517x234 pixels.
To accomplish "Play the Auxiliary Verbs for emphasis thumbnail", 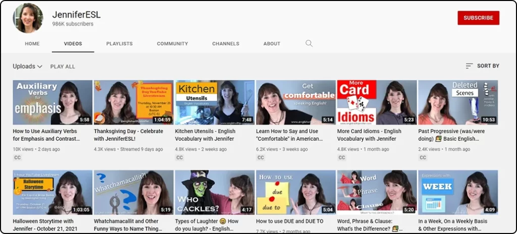I will click(x=53, y=102).
